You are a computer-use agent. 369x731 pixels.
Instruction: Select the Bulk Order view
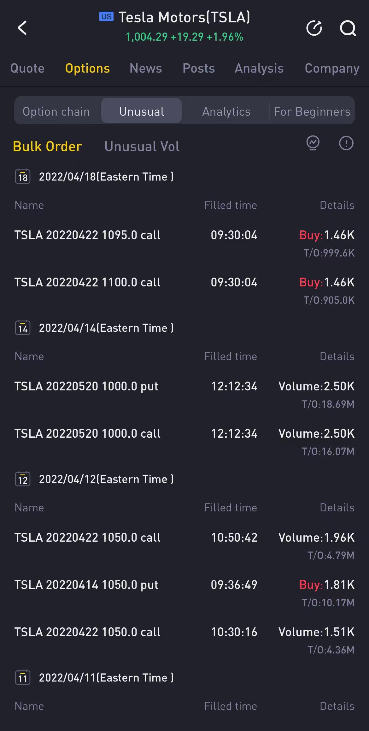coord(48,147)
